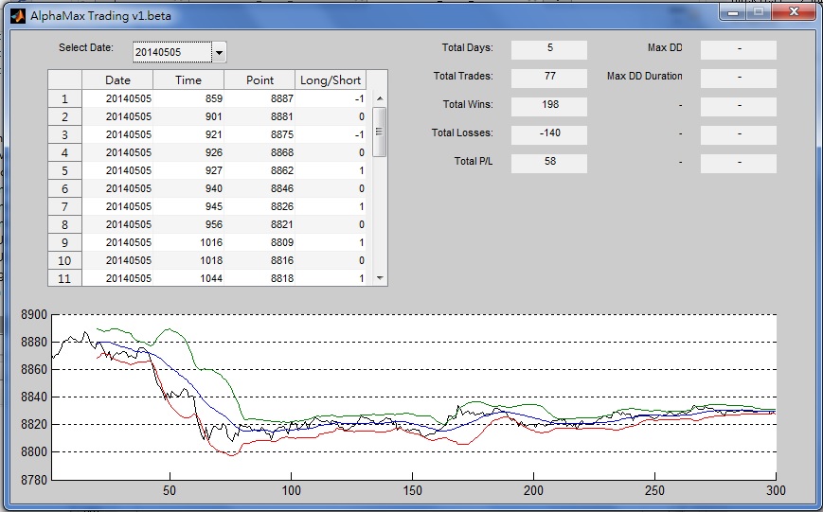Click the Total Days label
Image resolution: width=823 pixels, height=512 pixels.
467,47
